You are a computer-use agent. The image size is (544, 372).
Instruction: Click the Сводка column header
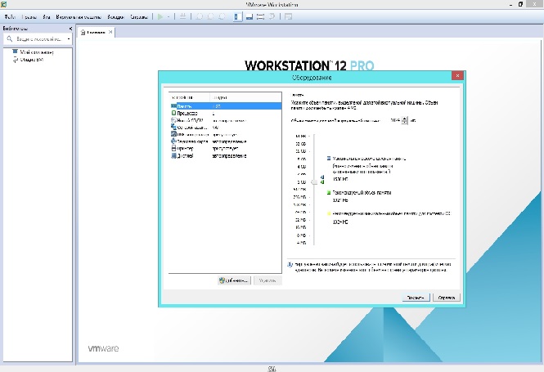coord(245,97)
